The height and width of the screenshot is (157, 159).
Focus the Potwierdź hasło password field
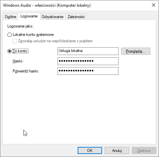coord(88,71)
